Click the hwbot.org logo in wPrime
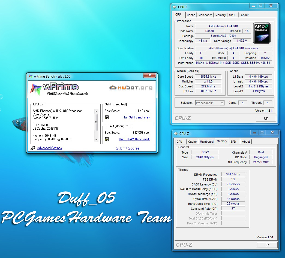This screenshot has height=259, width=285. (x=131, y=88)
